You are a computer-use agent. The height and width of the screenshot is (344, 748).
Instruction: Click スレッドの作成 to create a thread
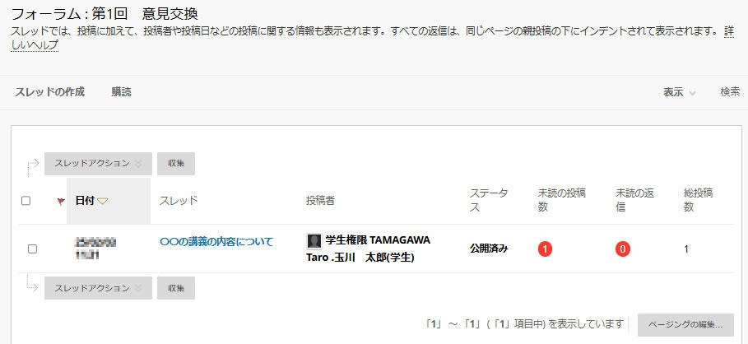49,92
